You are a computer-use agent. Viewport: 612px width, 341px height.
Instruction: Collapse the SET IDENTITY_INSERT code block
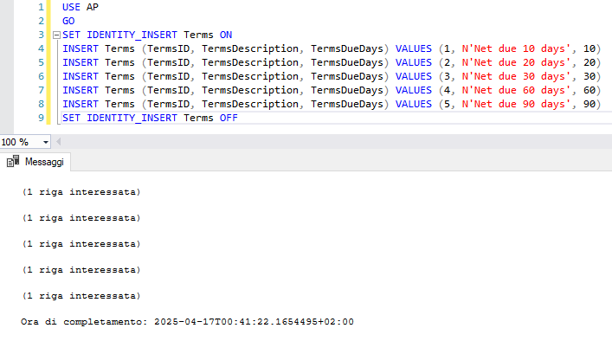point(56,35)
